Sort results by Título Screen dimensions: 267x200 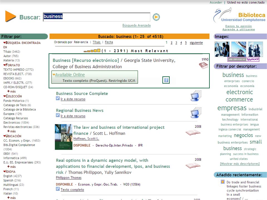click(97, 42)
